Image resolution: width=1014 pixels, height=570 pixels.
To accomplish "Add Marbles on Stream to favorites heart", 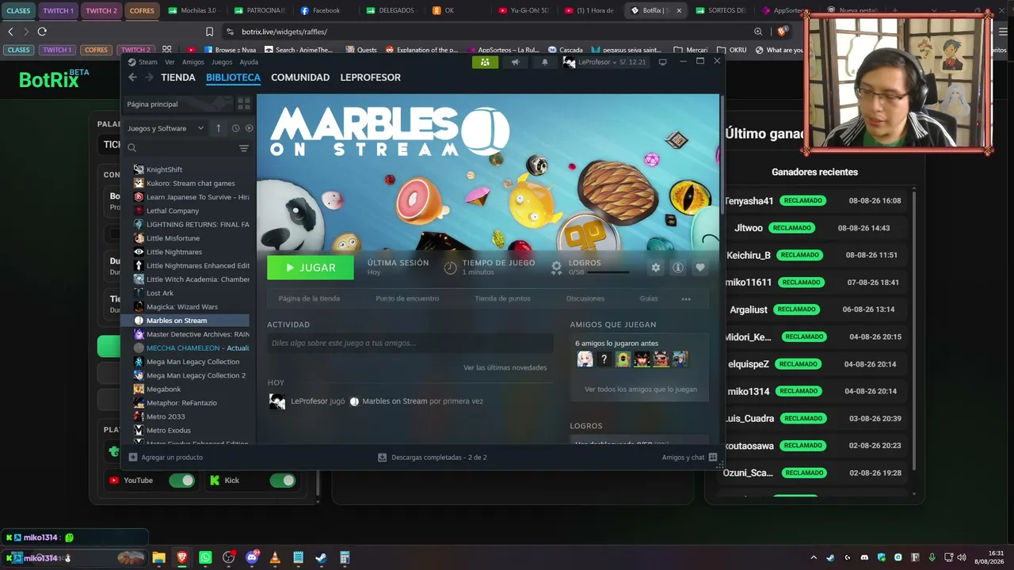I will coord(700,268).
